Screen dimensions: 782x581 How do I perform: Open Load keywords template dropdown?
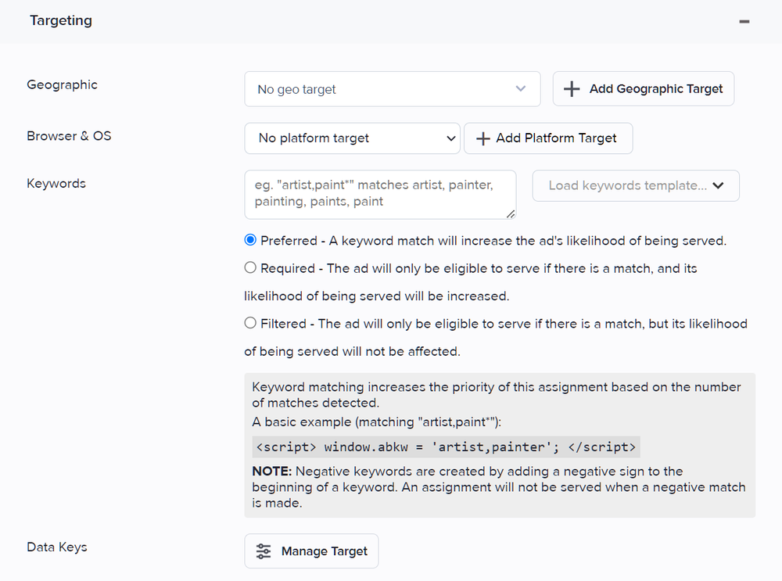point(635,185)
